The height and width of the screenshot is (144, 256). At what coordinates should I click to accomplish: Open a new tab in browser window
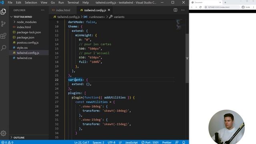pyautogui.click(x=225, y=2)
